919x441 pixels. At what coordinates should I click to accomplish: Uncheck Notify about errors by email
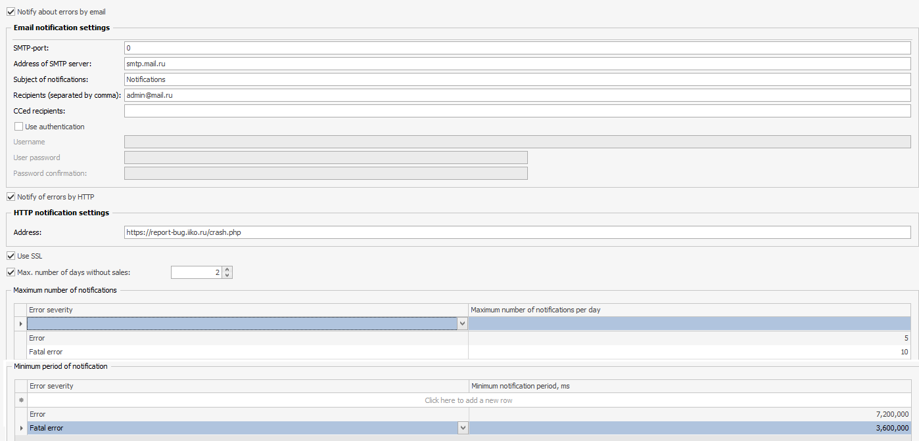click(11, 12)
